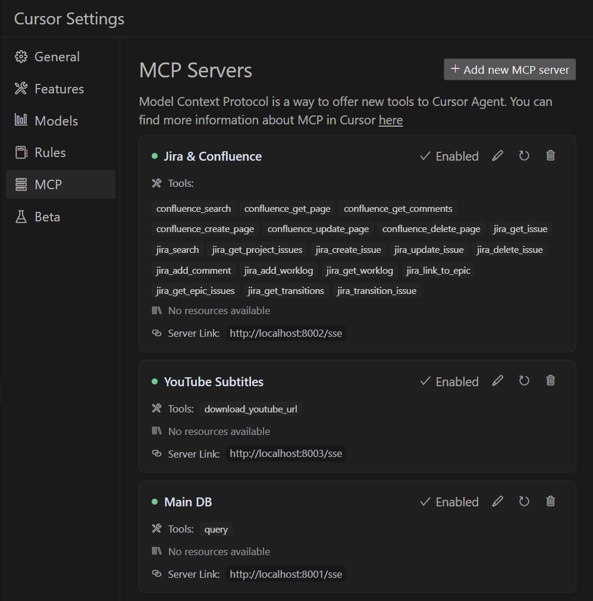Refresh the Jira & Confluence server
Screen dimensions: 593x601
(x=524, y=156)
